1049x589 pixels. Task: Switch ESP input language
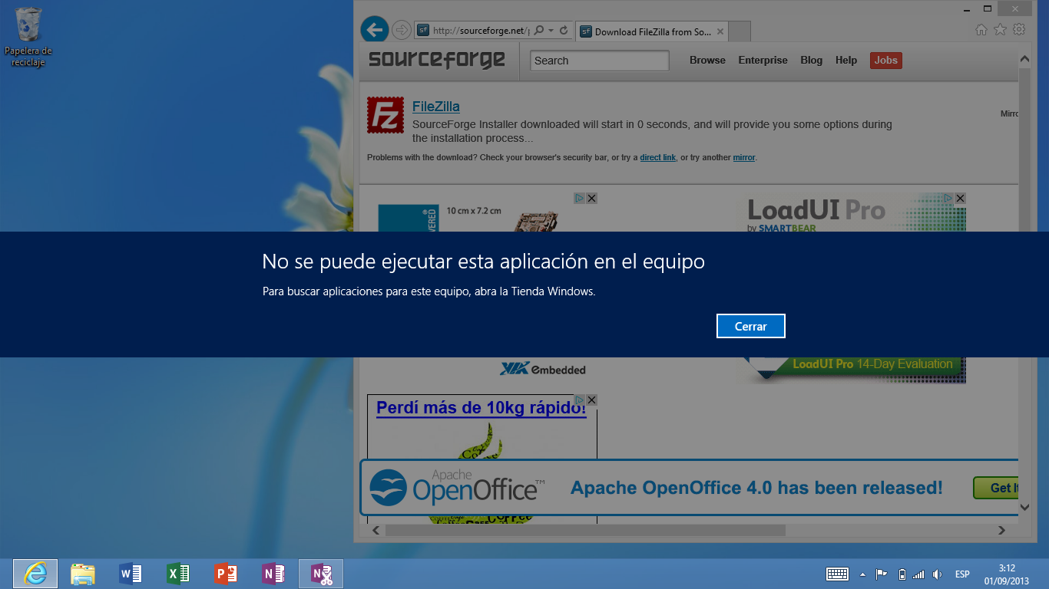click(x=962, y=574)
